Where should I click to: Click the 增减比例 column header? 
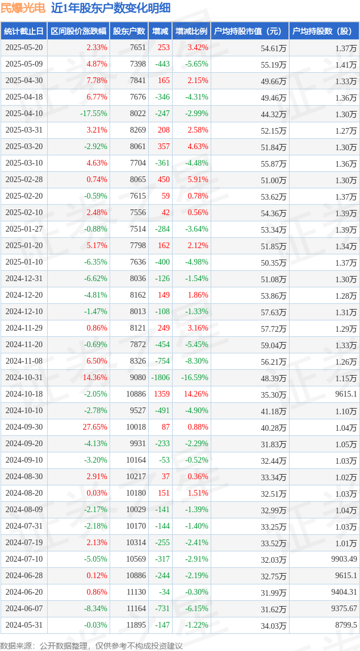pyautogui.click(x=191, y=31)
